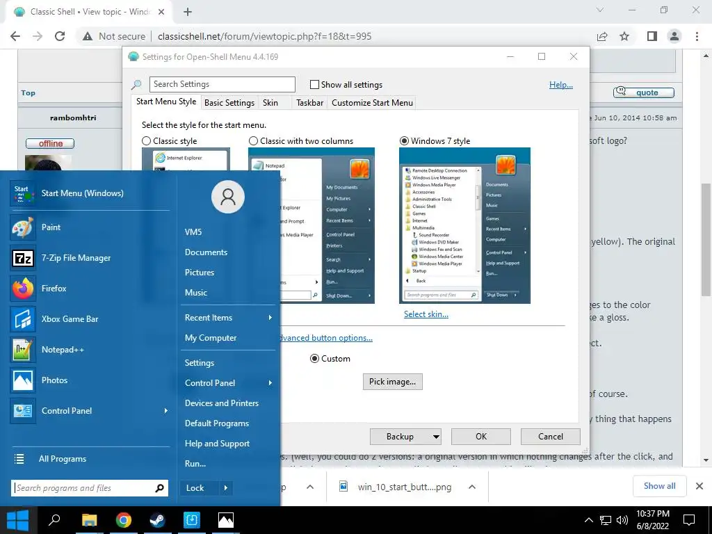Open the Taskbar settings tab
The image size is (712, 534).
[x=309, y=103]
